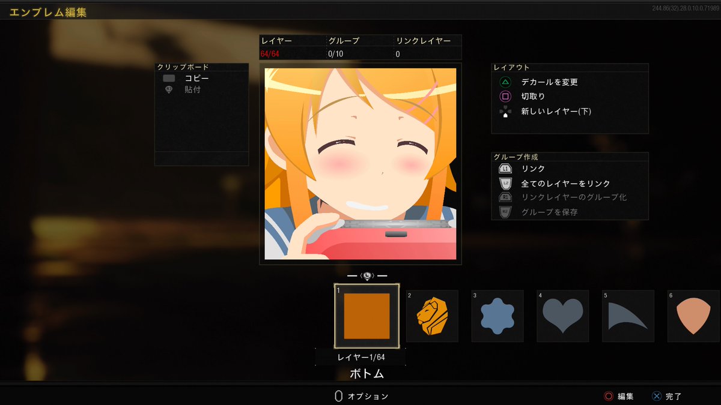Click the L1 icon beside リンク

pyautogui.click(x=505, y=169)
